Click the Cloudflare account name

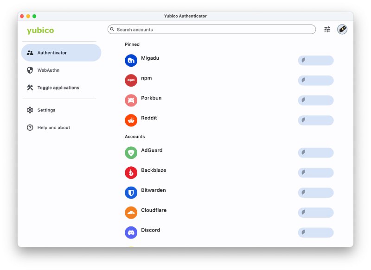click(154, 210)
